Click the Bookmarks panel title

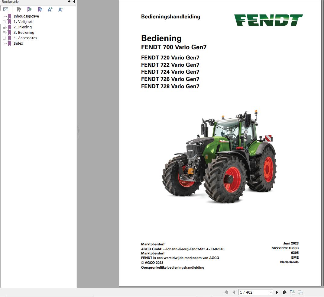pos(11,2)
